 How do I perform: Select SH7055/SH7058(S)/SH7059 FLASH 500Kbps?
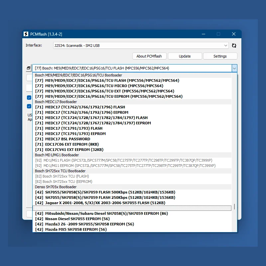(132, 192)
